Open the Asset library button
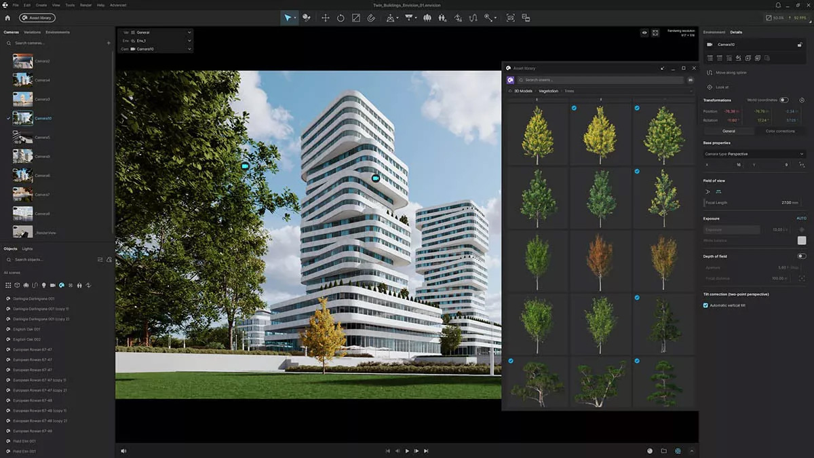 [38, 18]
